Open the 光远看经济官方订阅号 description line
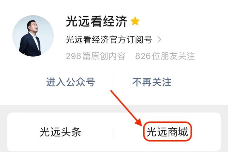This screenshot has width=228, height=152. coord(109,39)
